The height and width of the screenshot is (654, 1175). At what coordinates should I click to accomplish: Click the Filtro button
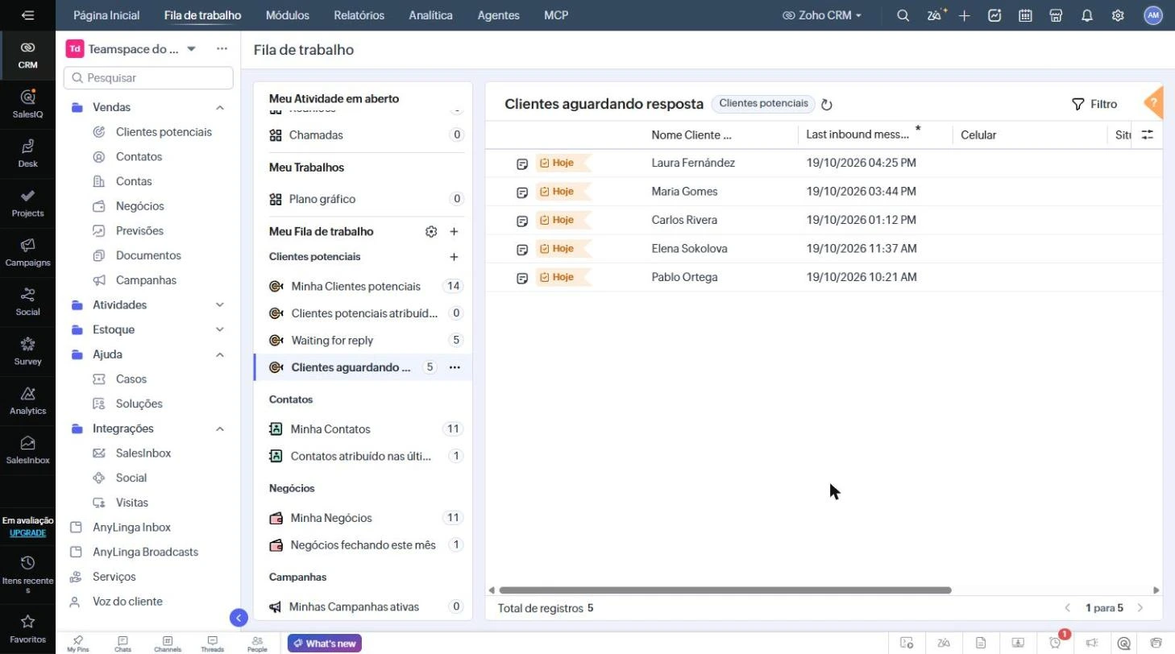coord(1094,104)
